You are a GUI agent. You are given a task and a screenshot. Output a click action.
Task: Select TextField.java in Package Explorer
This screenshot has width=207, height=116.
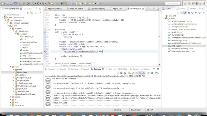pyautogui.click(x=23, y=92)
